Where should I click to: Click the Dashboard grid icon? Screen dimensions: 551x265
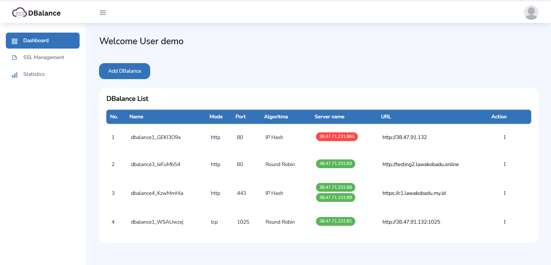pyautogui.click(x=15, y=41)
